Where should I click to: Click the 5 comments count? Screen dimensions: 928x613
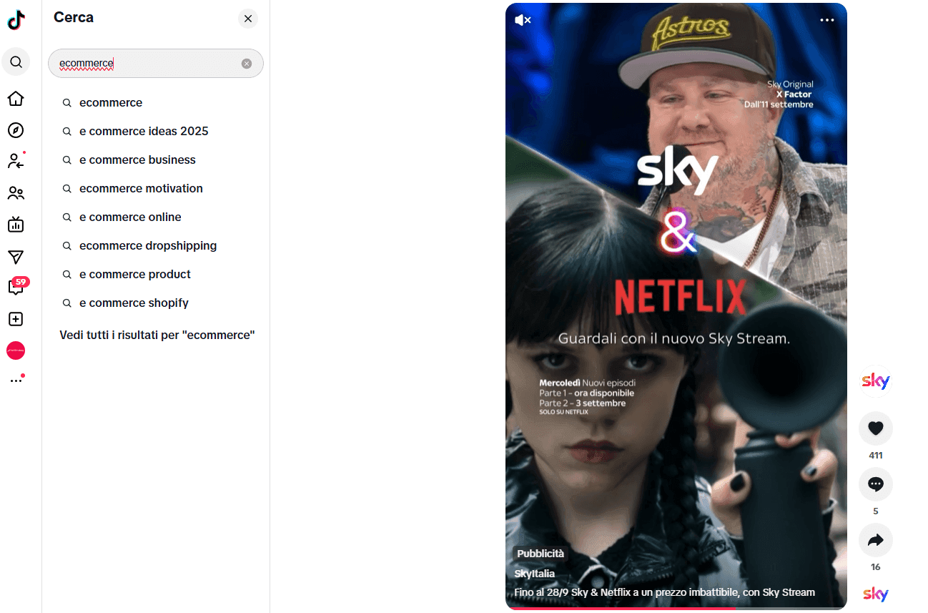tap(876, 511)
